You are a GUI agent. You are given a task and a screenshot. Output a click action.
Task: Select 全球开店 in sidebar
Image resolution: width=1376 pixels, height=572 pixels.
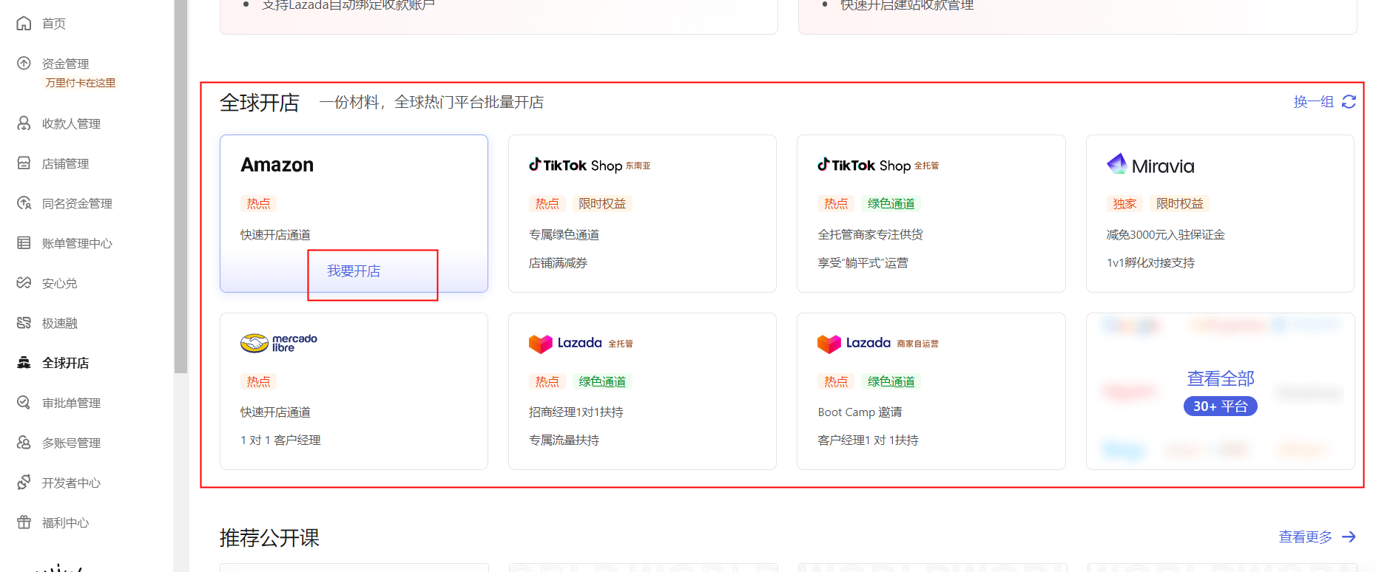[x=65, y=363]
